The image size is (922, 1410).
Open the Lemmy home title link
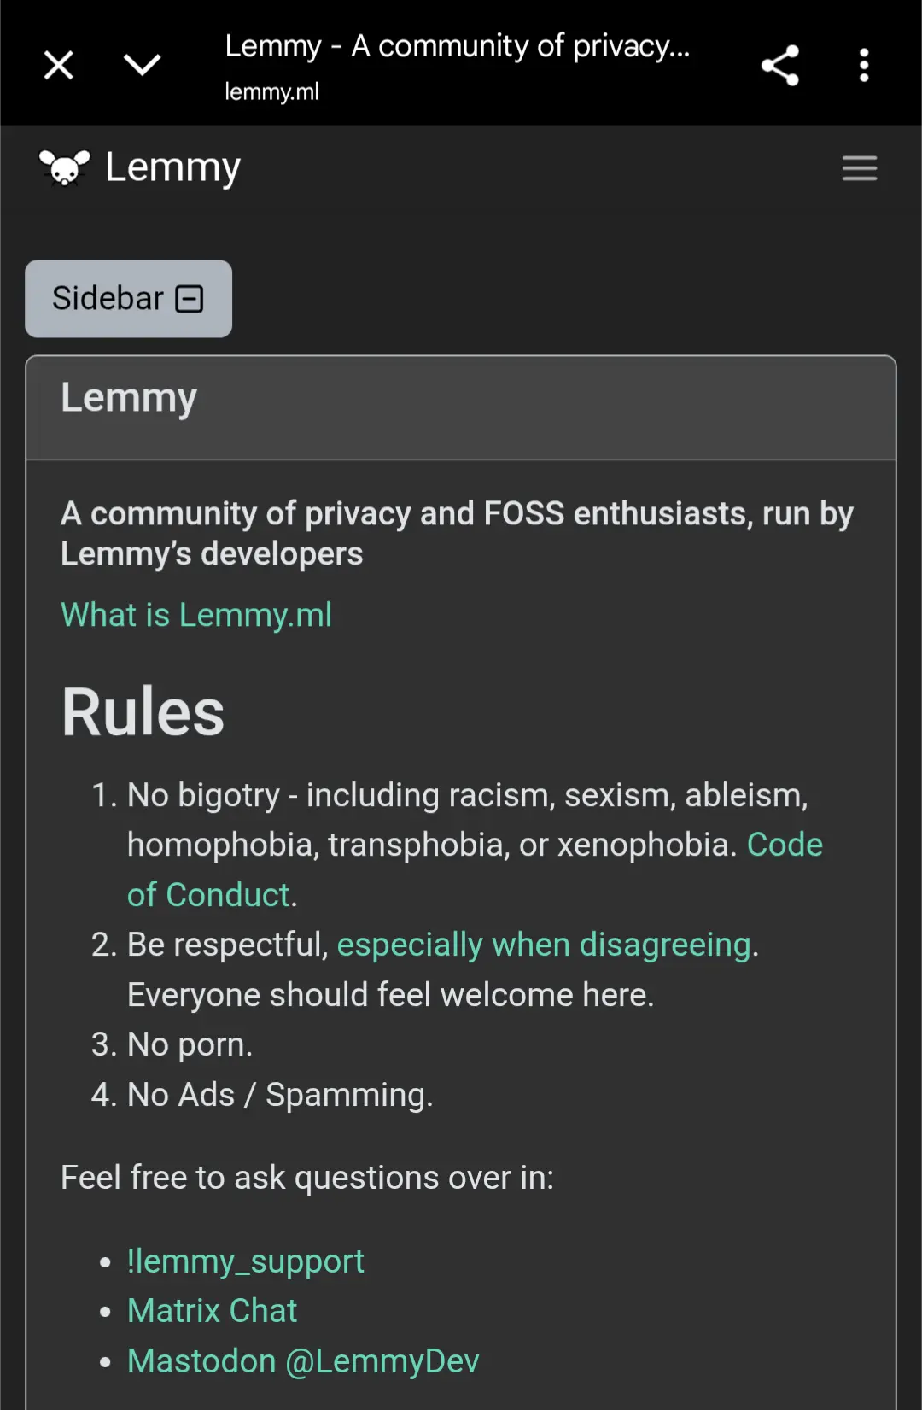tap(172, 168)
